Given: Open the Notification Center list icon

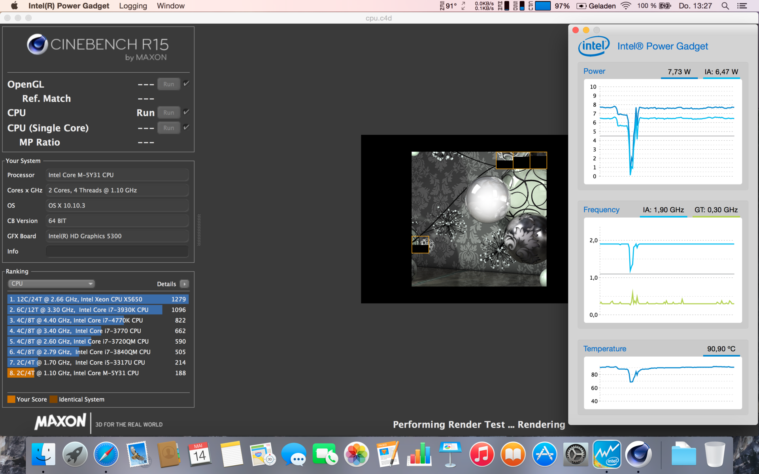Looking at the screenshot, I should [742, 6].
